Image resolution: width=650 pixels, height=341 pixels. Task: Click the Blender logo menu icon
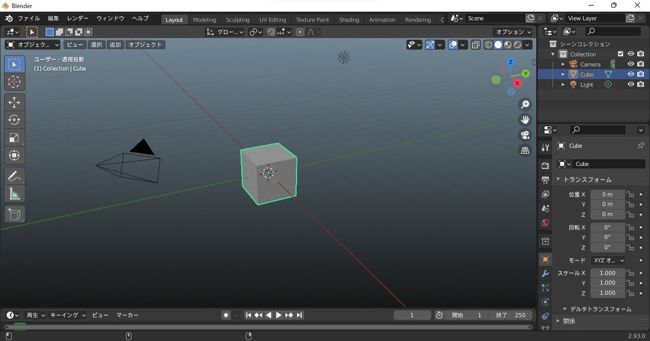(9, 18)
